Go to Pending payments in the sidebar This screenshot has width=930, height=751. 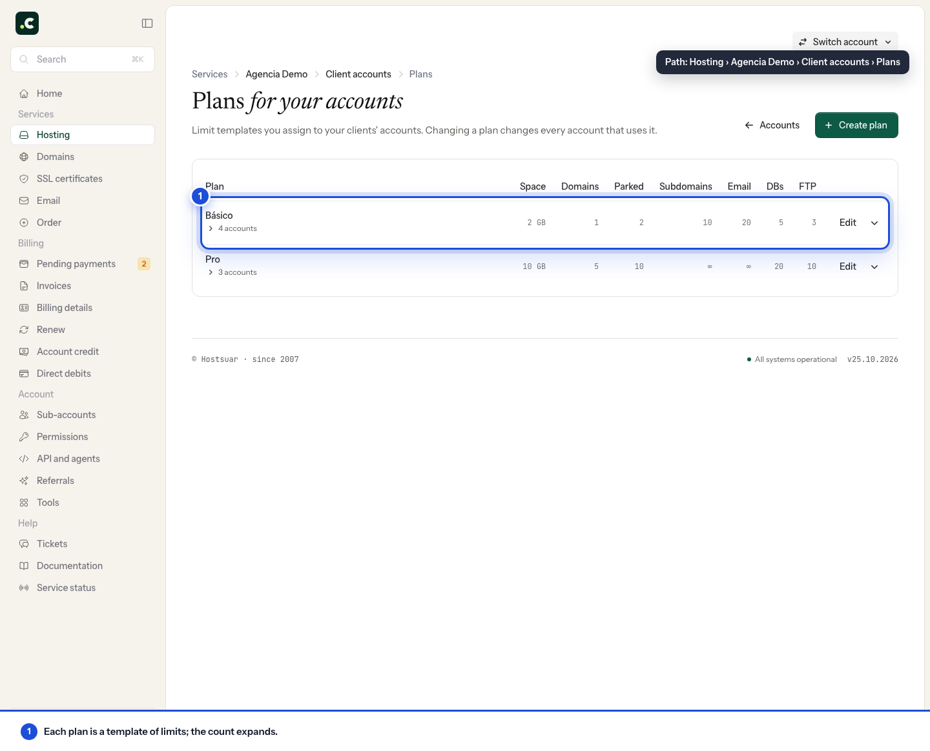coord(83,264)
